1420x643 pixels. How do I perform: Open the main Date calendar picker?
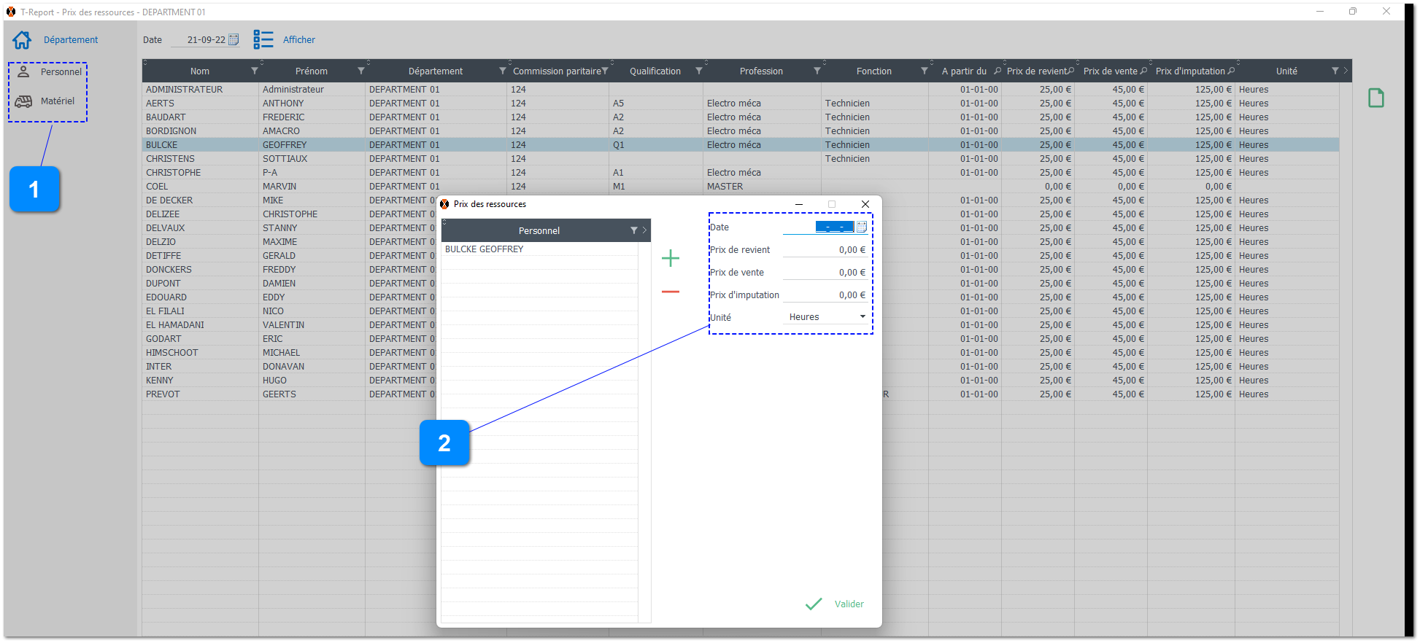click(x=234, y=40)
